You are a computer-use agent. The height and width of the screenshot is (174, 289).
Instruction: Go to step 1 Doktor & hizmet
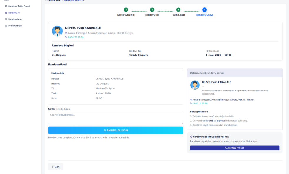pyautogui.click(x=126, y=10)
